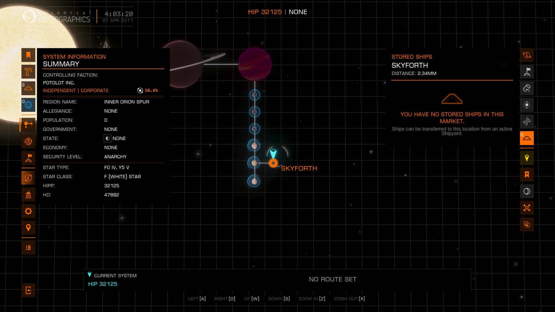Viewport: 555px width, 312px height.
Task: Click the HD number 47882
Action: click(112, 195)
